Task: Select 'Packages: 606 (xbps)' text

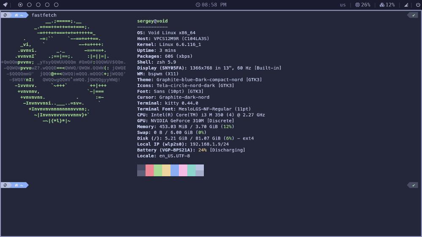Action: click(x=165, y=56)
